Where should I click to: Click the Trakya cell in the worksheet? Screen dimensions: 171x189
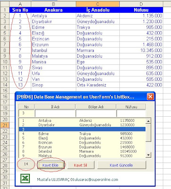point(98,27)
